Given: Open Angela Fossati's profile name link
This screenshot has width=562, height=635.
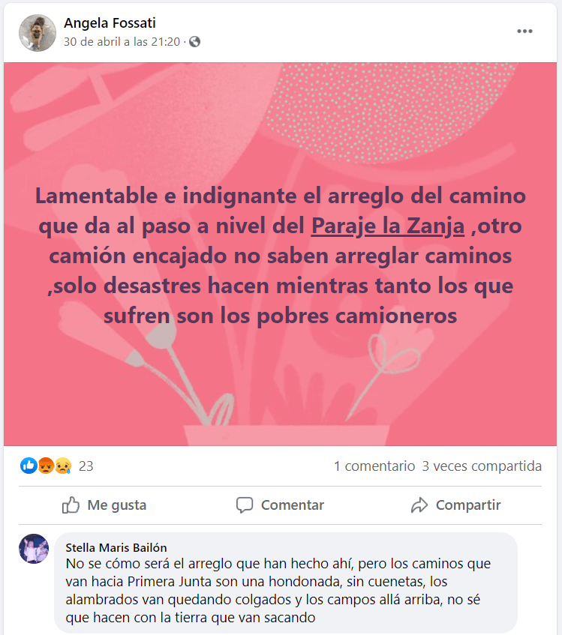Looking at the screenshot, I should pos(110,23).
